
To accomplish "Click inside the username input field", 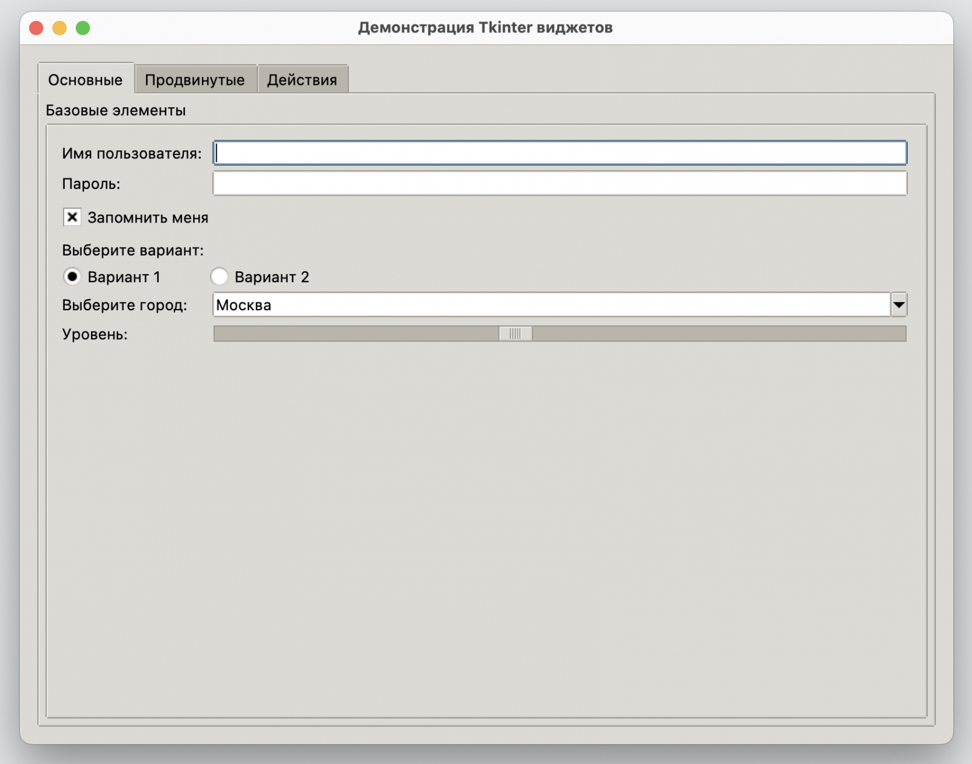I will point(560,152).
